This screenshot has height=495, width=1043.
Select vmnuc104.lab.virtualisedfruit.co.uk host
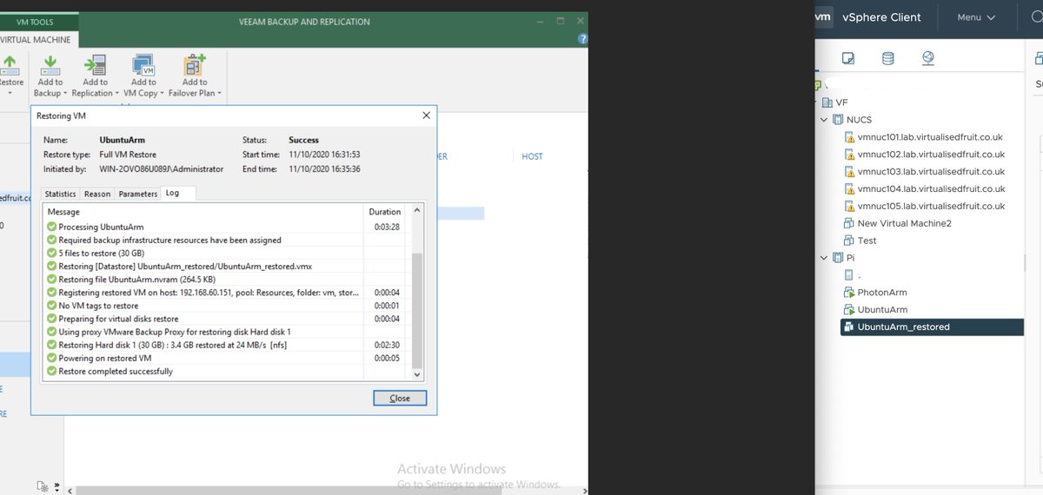click(931, 189)
